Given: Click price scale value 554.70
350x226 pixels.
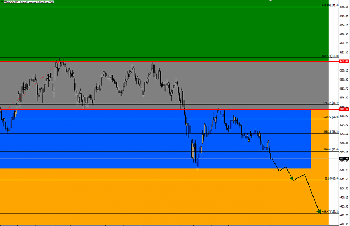Looking at the screenshot, I should 344,125.
